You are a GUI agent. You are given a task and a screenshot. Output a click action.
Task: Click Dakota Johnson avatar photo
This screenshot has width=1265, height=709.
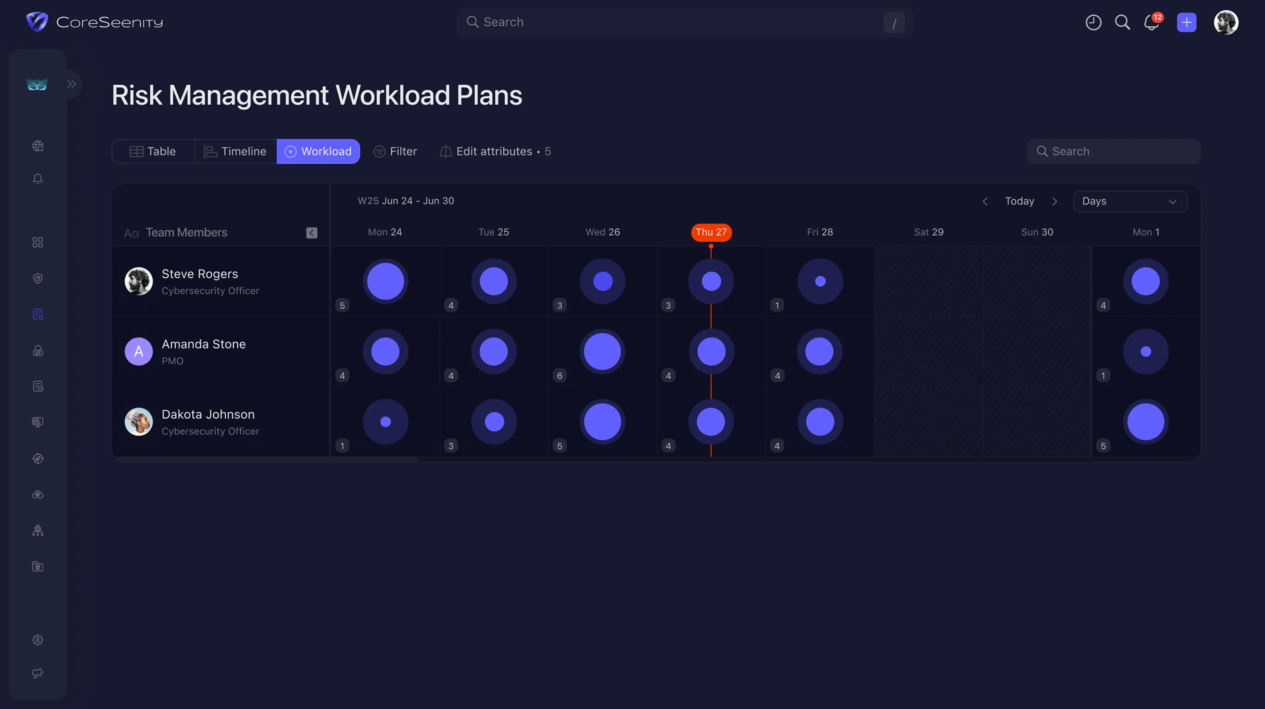coord(139,422)
